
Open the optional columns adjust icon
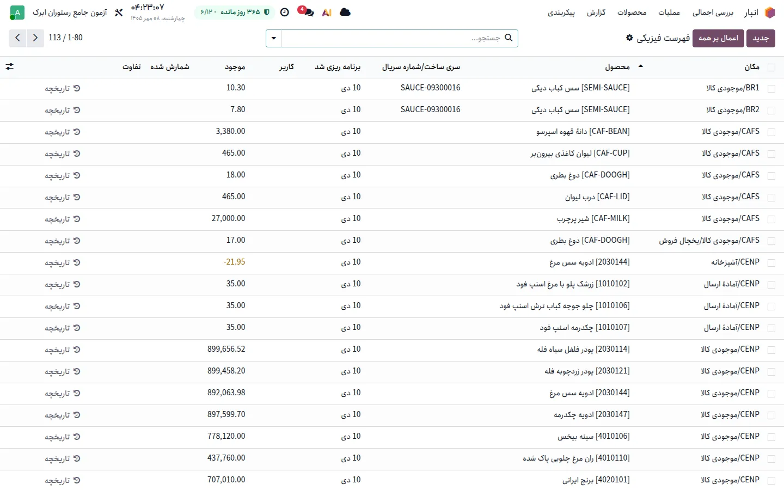pyautogui.click(x=10, y=67)
